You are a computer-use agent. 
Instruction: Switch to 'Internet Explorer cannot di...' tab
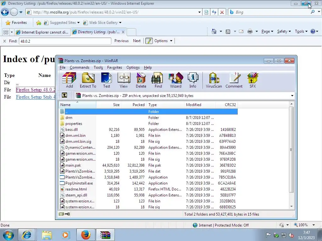point(42,32)
